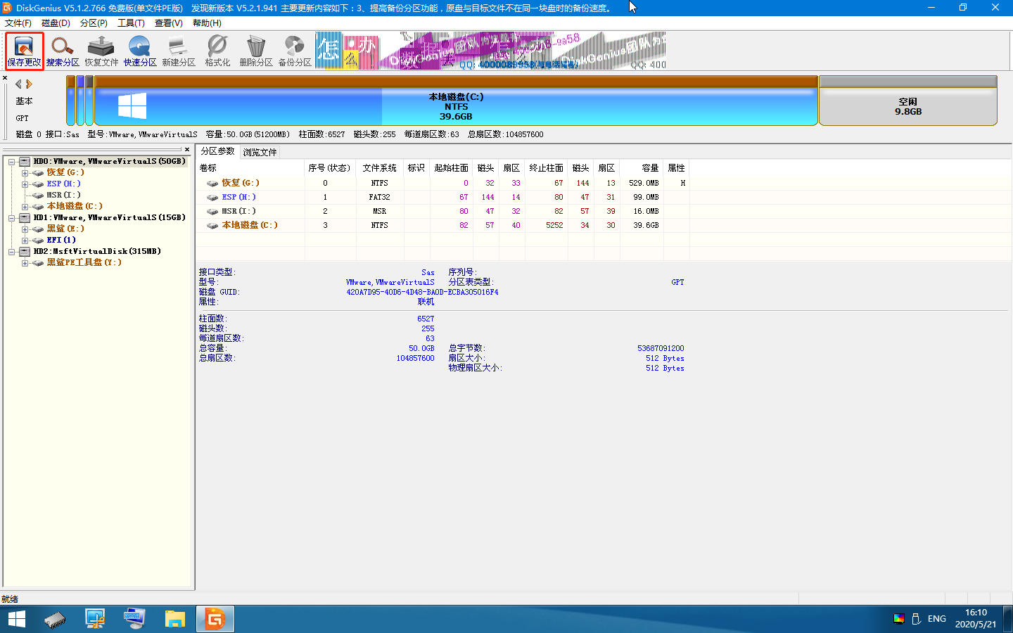1013x633 pixels.
Task: Click the 起始柱面 column header
Action: click(452, 168)
